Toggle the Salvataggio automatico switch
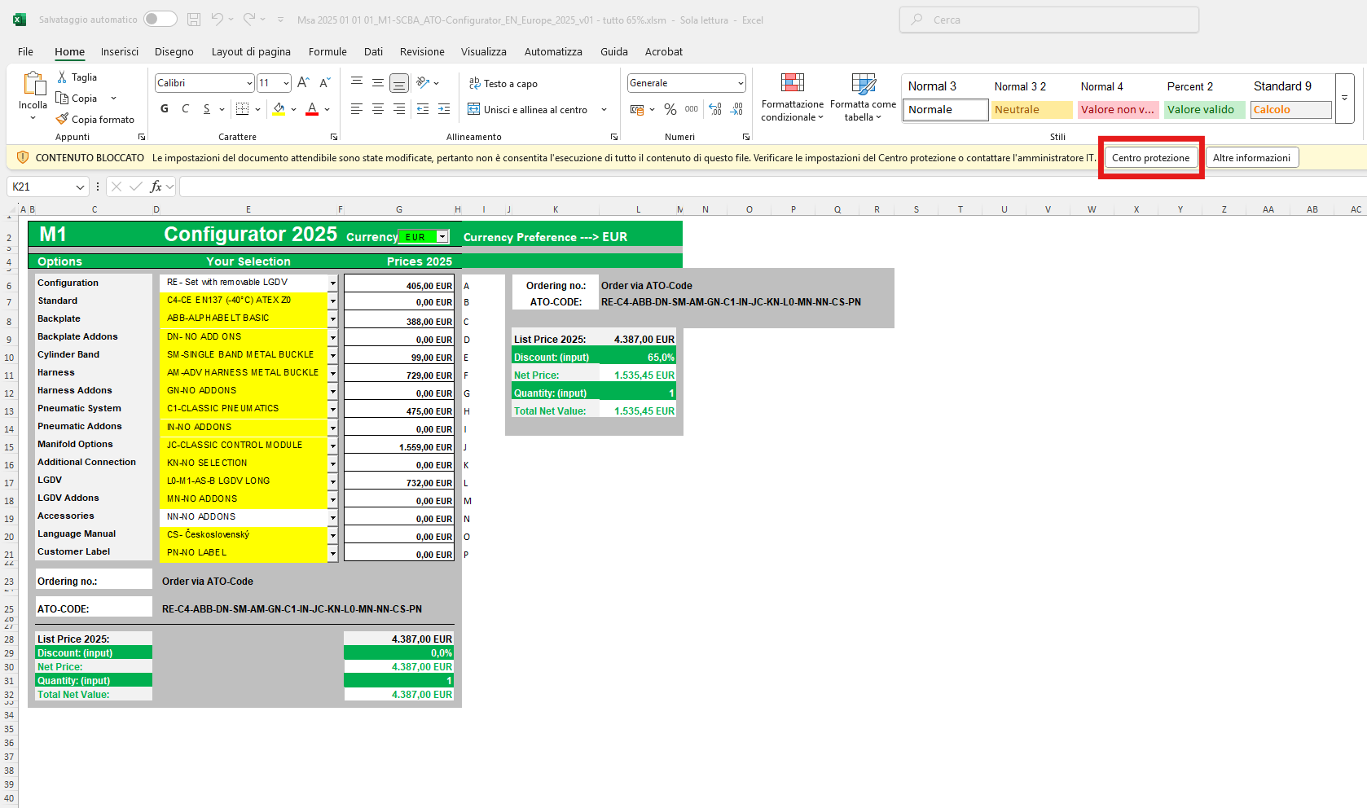Screen dimensions: 1367x808 coord(160,20)
